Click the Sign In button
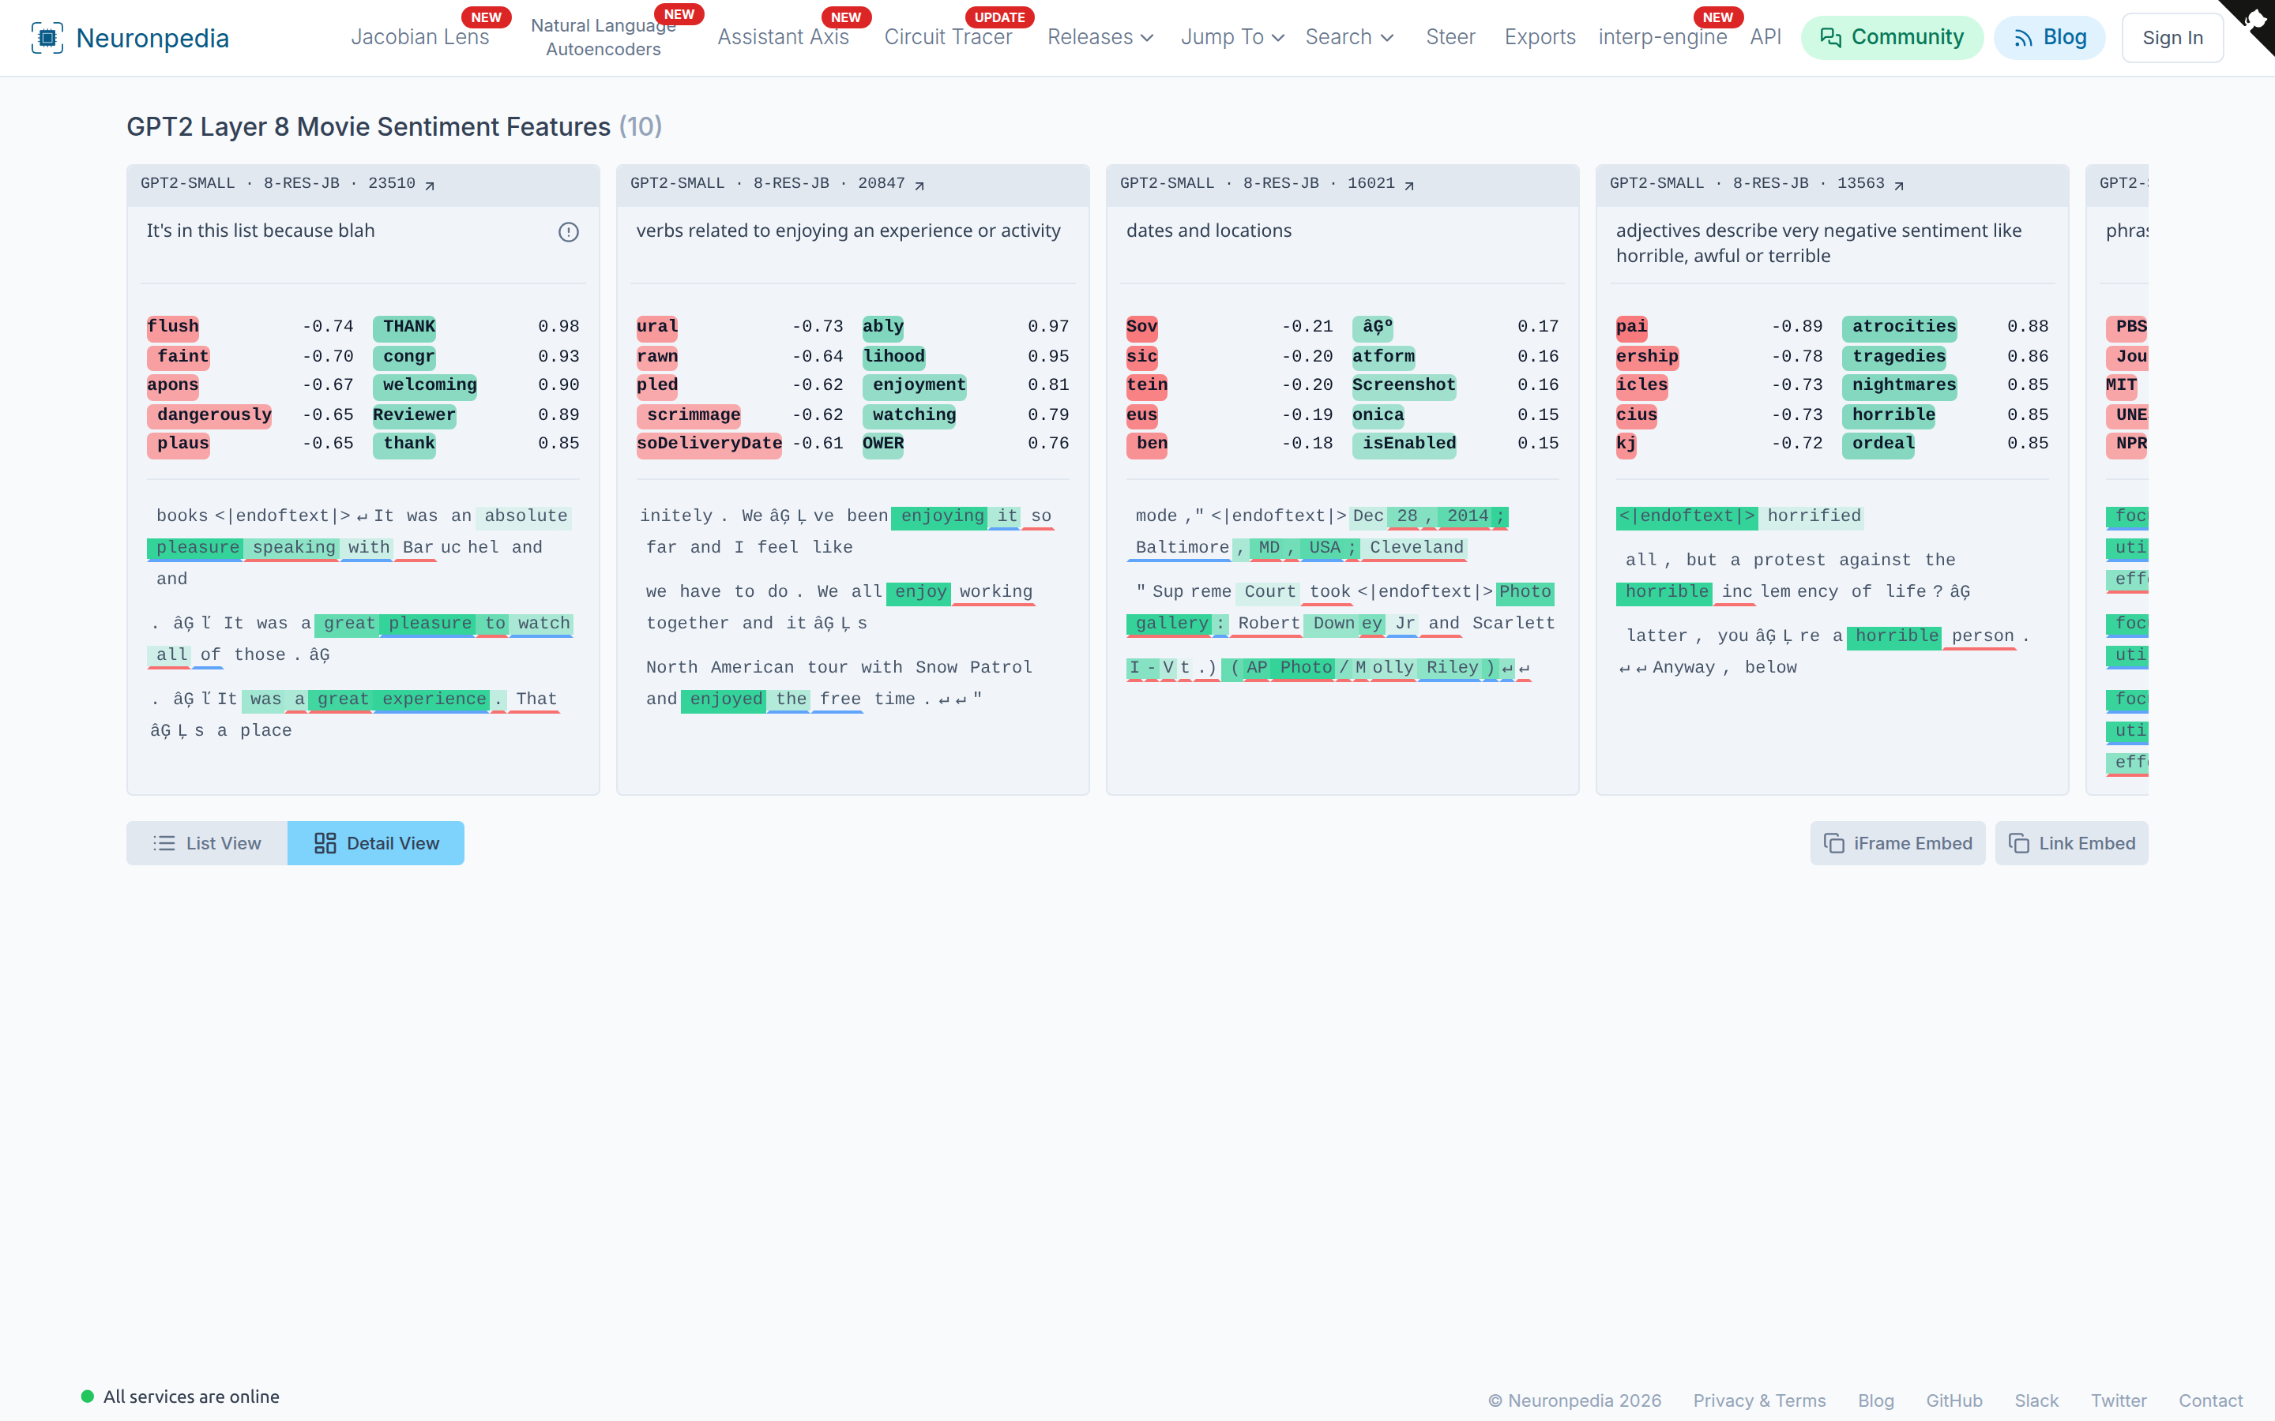This screenshot has height=1421, width=2275. [x=2172, y=38]
